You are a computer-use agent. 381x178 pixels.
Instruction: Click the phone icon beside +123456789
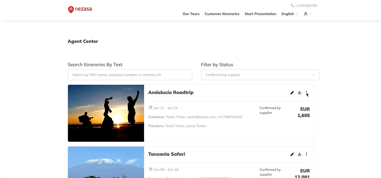(x=292, y=6)
